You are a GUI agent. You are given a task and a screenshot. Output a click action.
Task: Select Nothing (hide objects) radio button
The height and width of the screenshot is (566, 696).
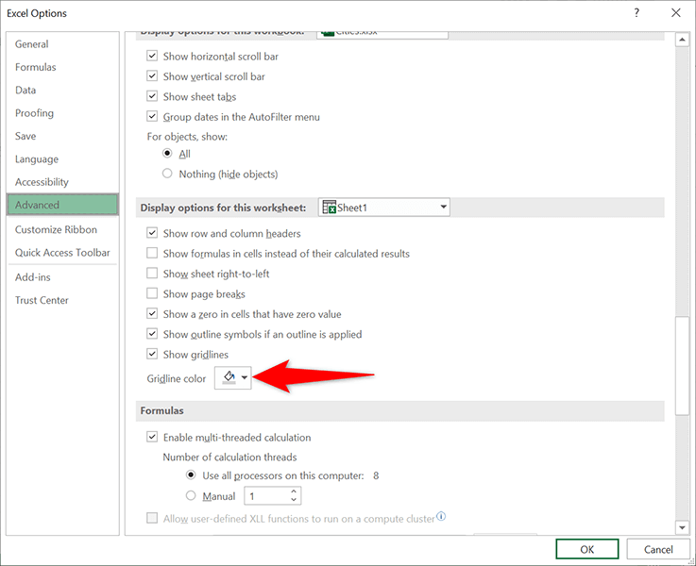(167, 174)
